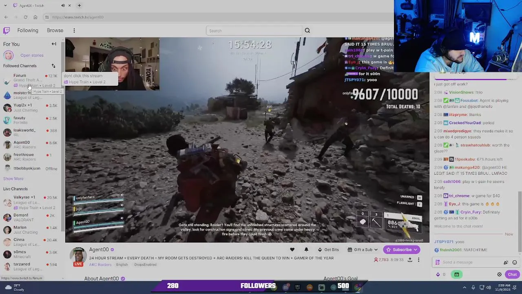The image size is (522, 294).
Task: Open chat settings gear icon
Action: point(500,274)
